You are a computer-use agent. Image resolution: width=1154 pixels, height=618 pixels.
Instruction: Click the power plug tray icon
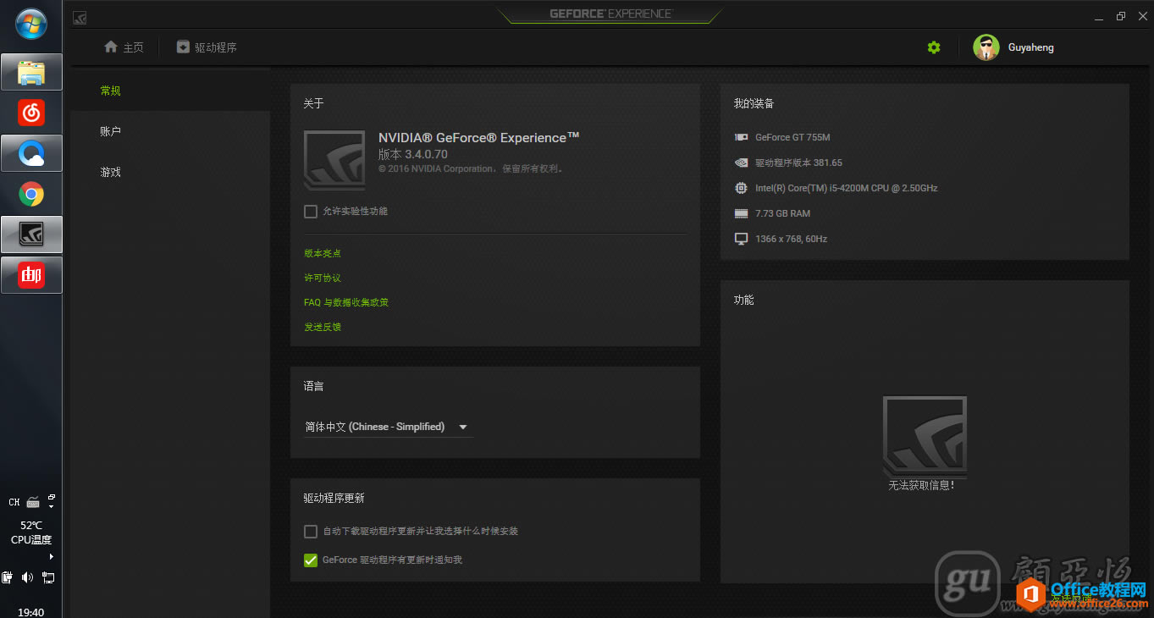point(8,577)
